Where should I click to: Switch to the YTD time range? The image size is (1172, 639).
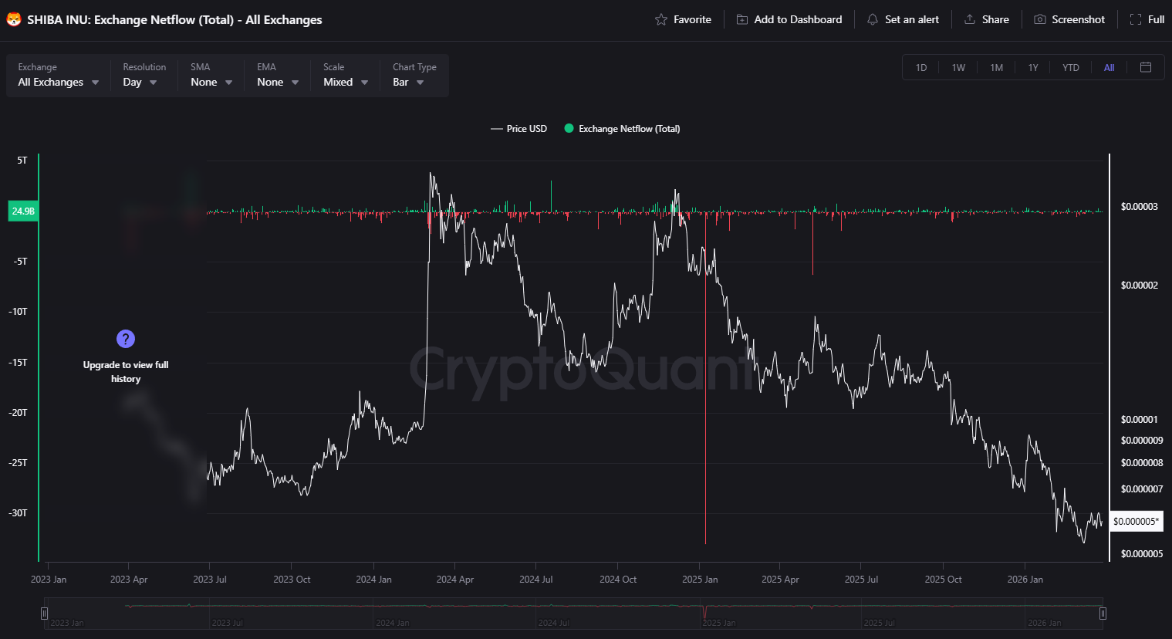1070,68
